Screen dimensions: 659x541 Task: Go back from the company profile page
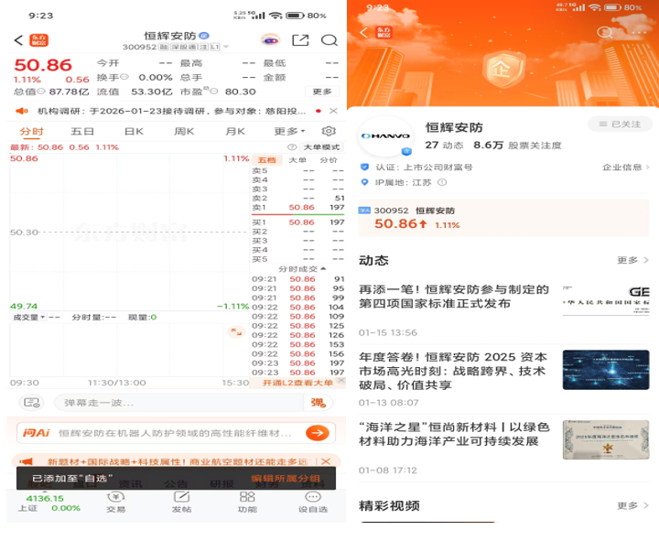point(364,32)
